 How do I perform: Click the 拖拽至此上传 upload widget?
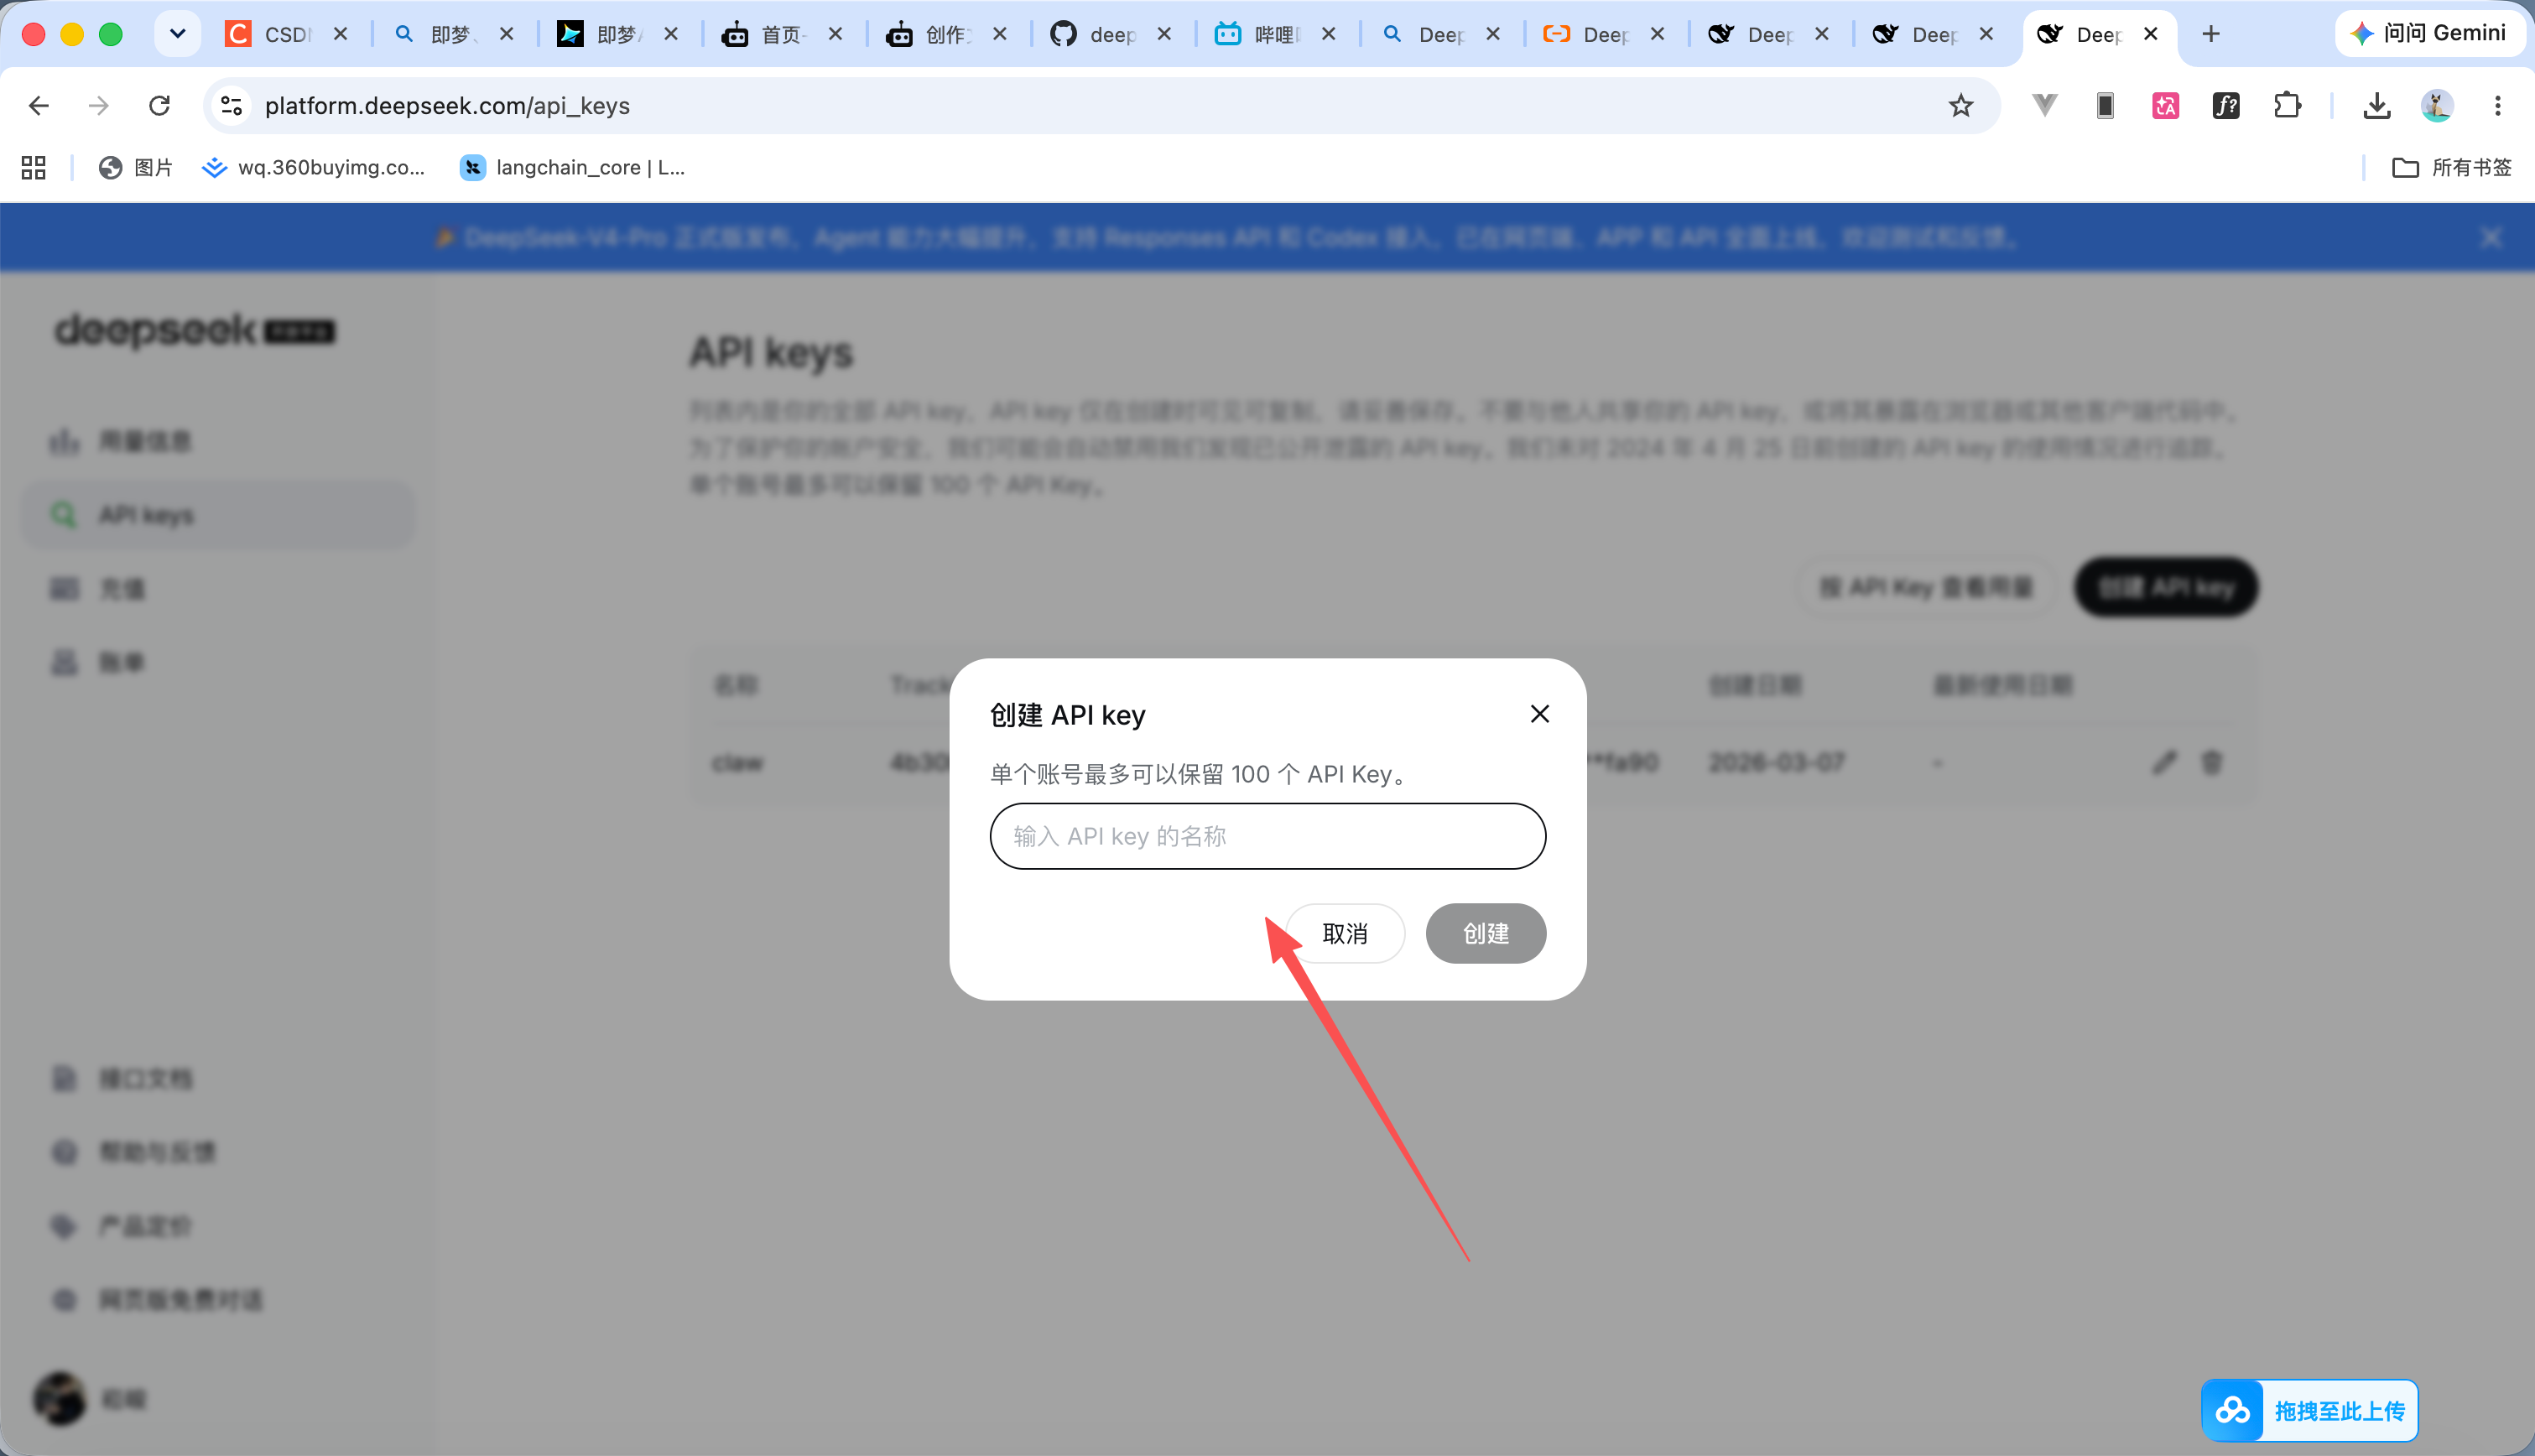click(x=2309, y=1411)
